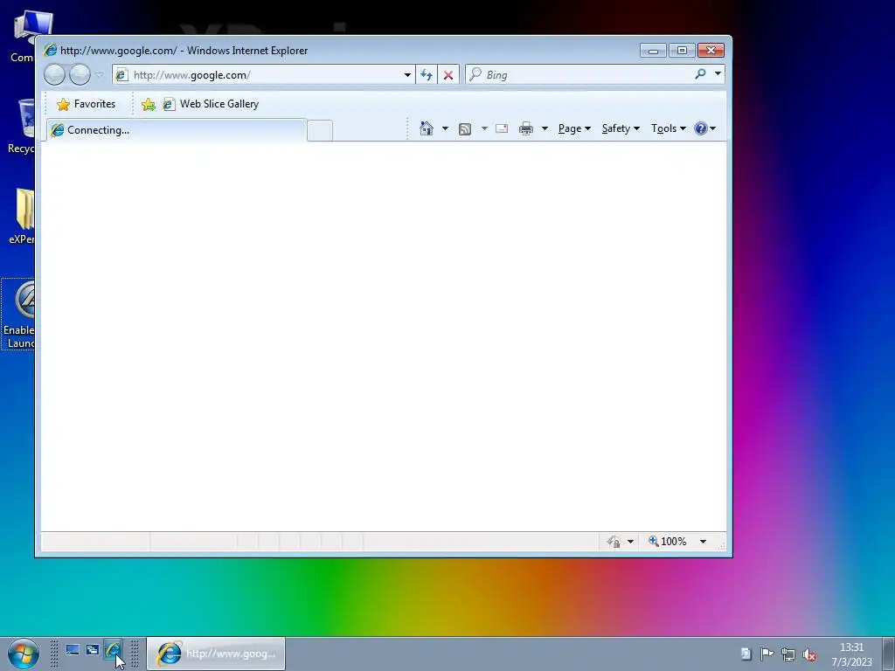
Task: Click the RSS feeds icon
Action: point(465,129)
